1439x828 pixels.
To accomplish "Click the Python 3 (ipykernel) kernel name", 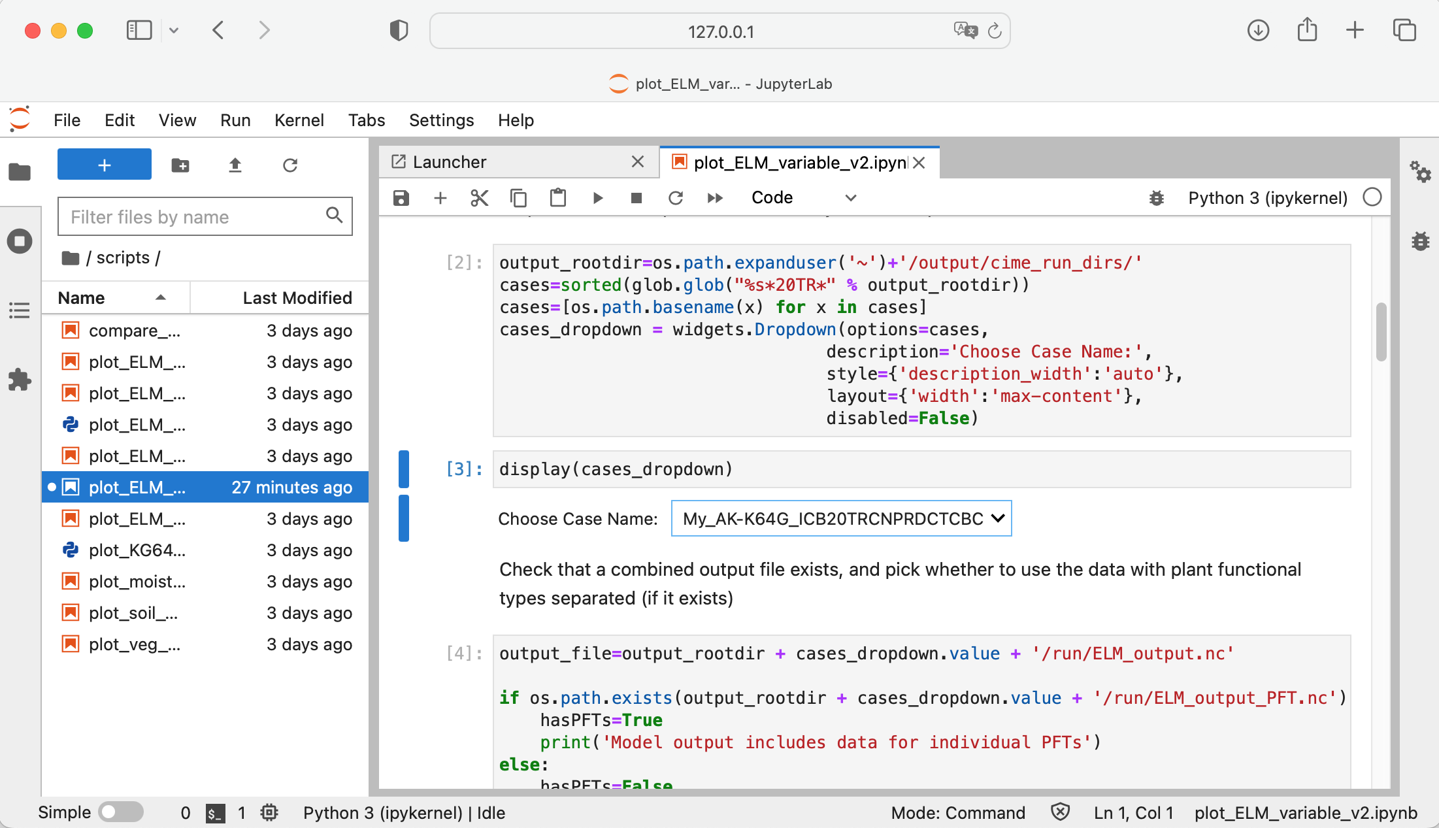I will click(1267, 198).
